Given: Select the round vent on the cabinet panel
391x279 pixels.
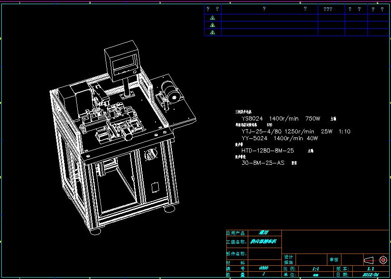Looking at the screenshot, I should coord(150,154).
